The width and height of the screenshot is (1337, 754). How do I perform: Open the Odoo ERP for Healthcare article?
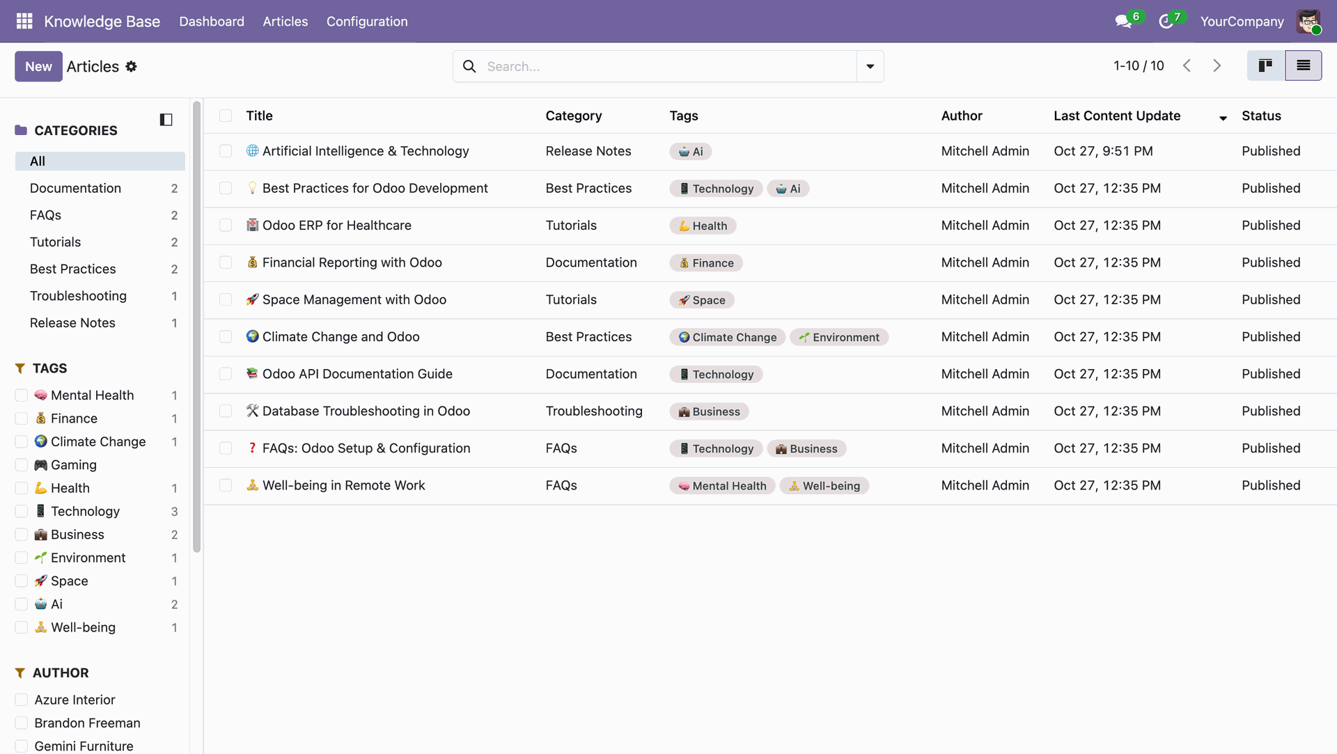click(x=336, y=226)
